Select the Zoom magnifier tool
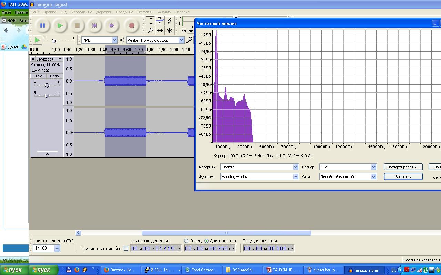 151,30
